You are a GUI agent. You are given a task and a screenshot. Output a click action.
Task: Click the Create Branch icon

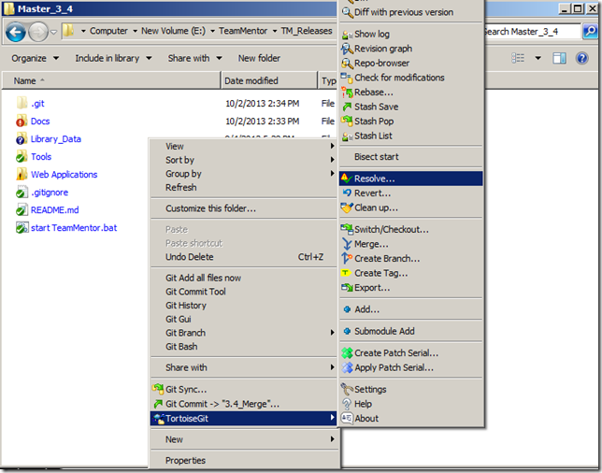[x=347, y=258]
